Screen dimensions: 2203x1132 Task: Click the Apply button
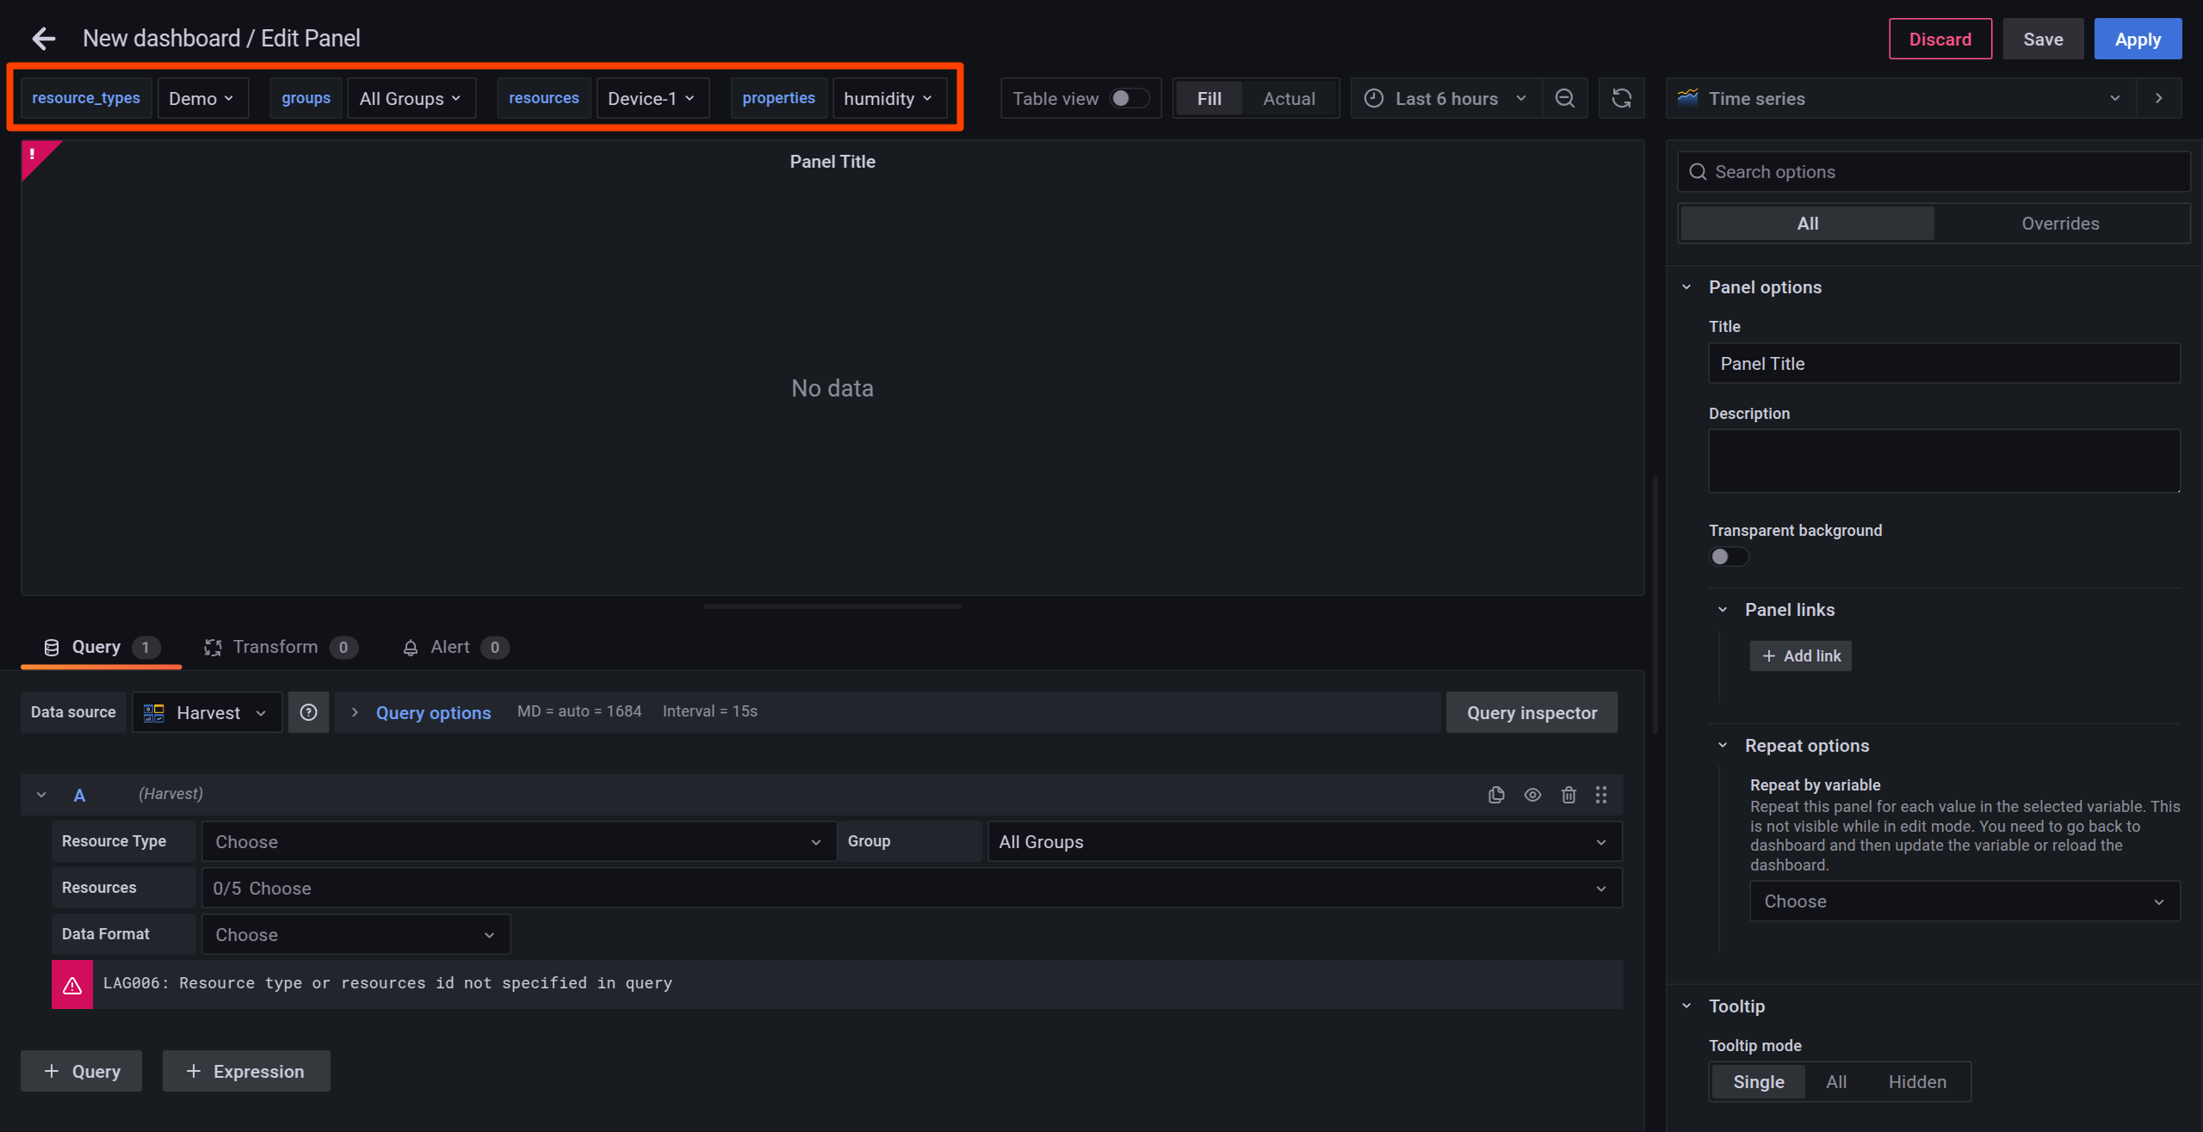pyautogui.click(x=2138, y=39)
